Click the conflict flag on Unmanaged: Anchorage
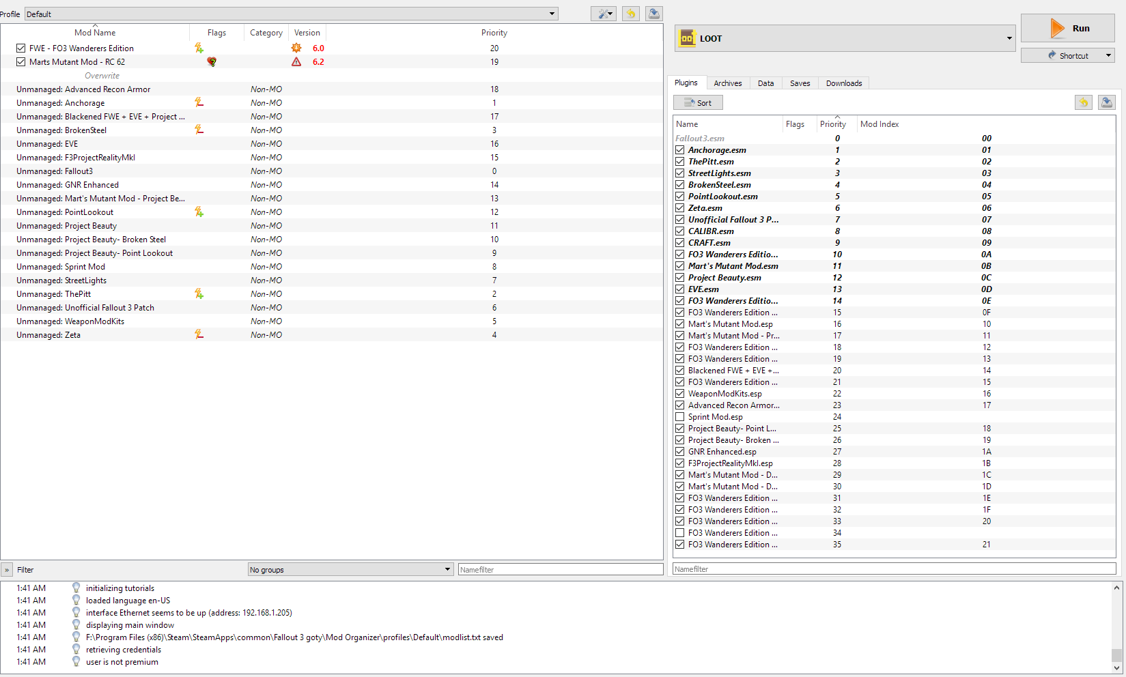The width and height of the screenshot is (1126, 677). click(199, 102)
